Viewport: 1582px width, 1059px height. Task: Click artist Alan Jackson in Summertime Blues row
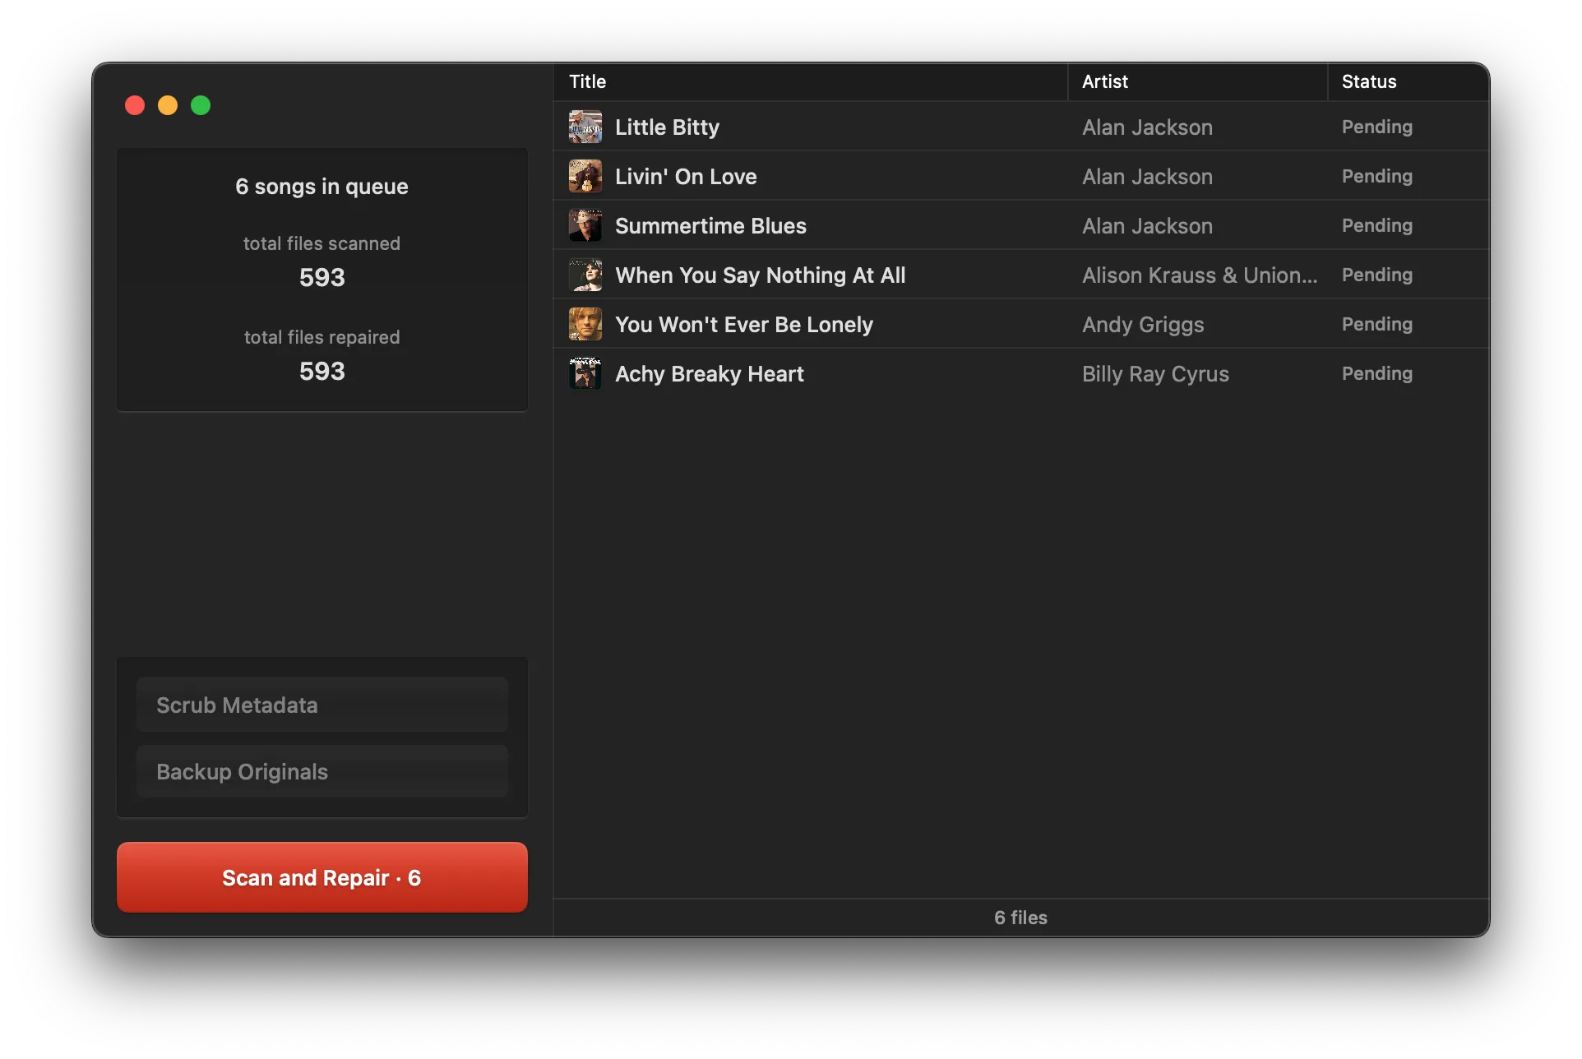[1147, 226]
